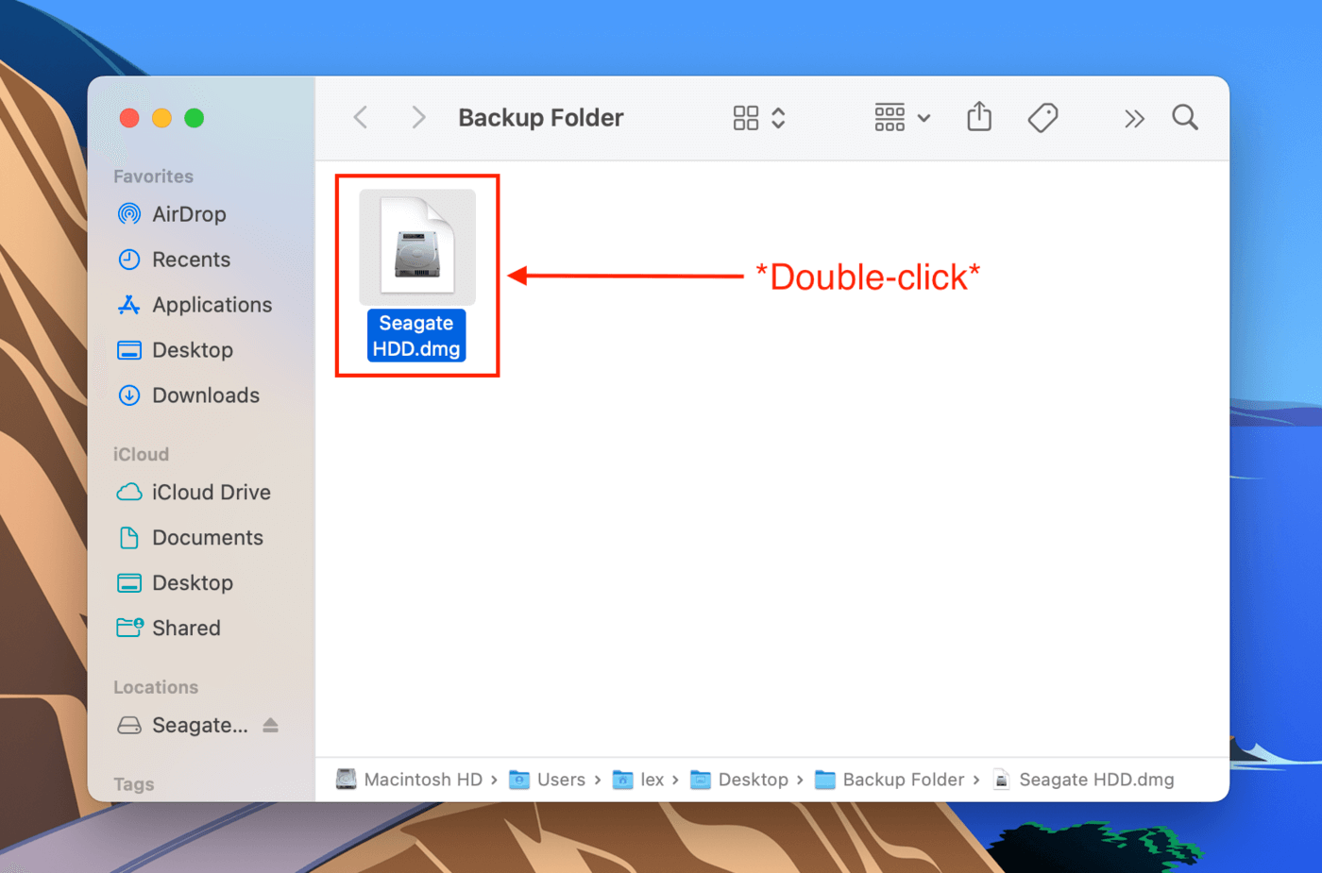The image size is (1322, 873).
Task: Click the AirDrop sidebar icon
Action: click(129, 214)
